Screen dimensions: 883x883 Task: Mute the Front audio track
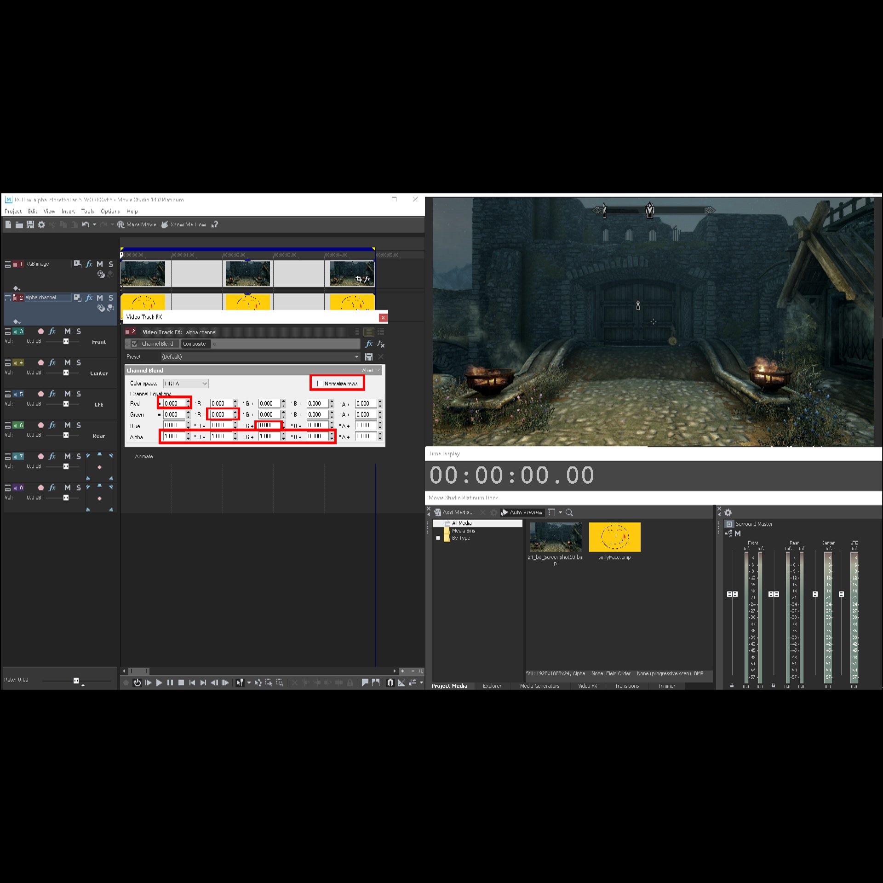68,331
